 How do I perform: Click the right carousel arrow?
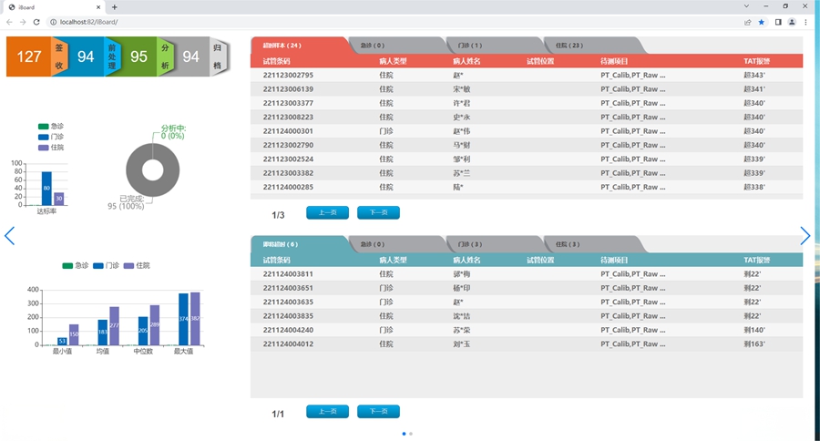point(805,236)
